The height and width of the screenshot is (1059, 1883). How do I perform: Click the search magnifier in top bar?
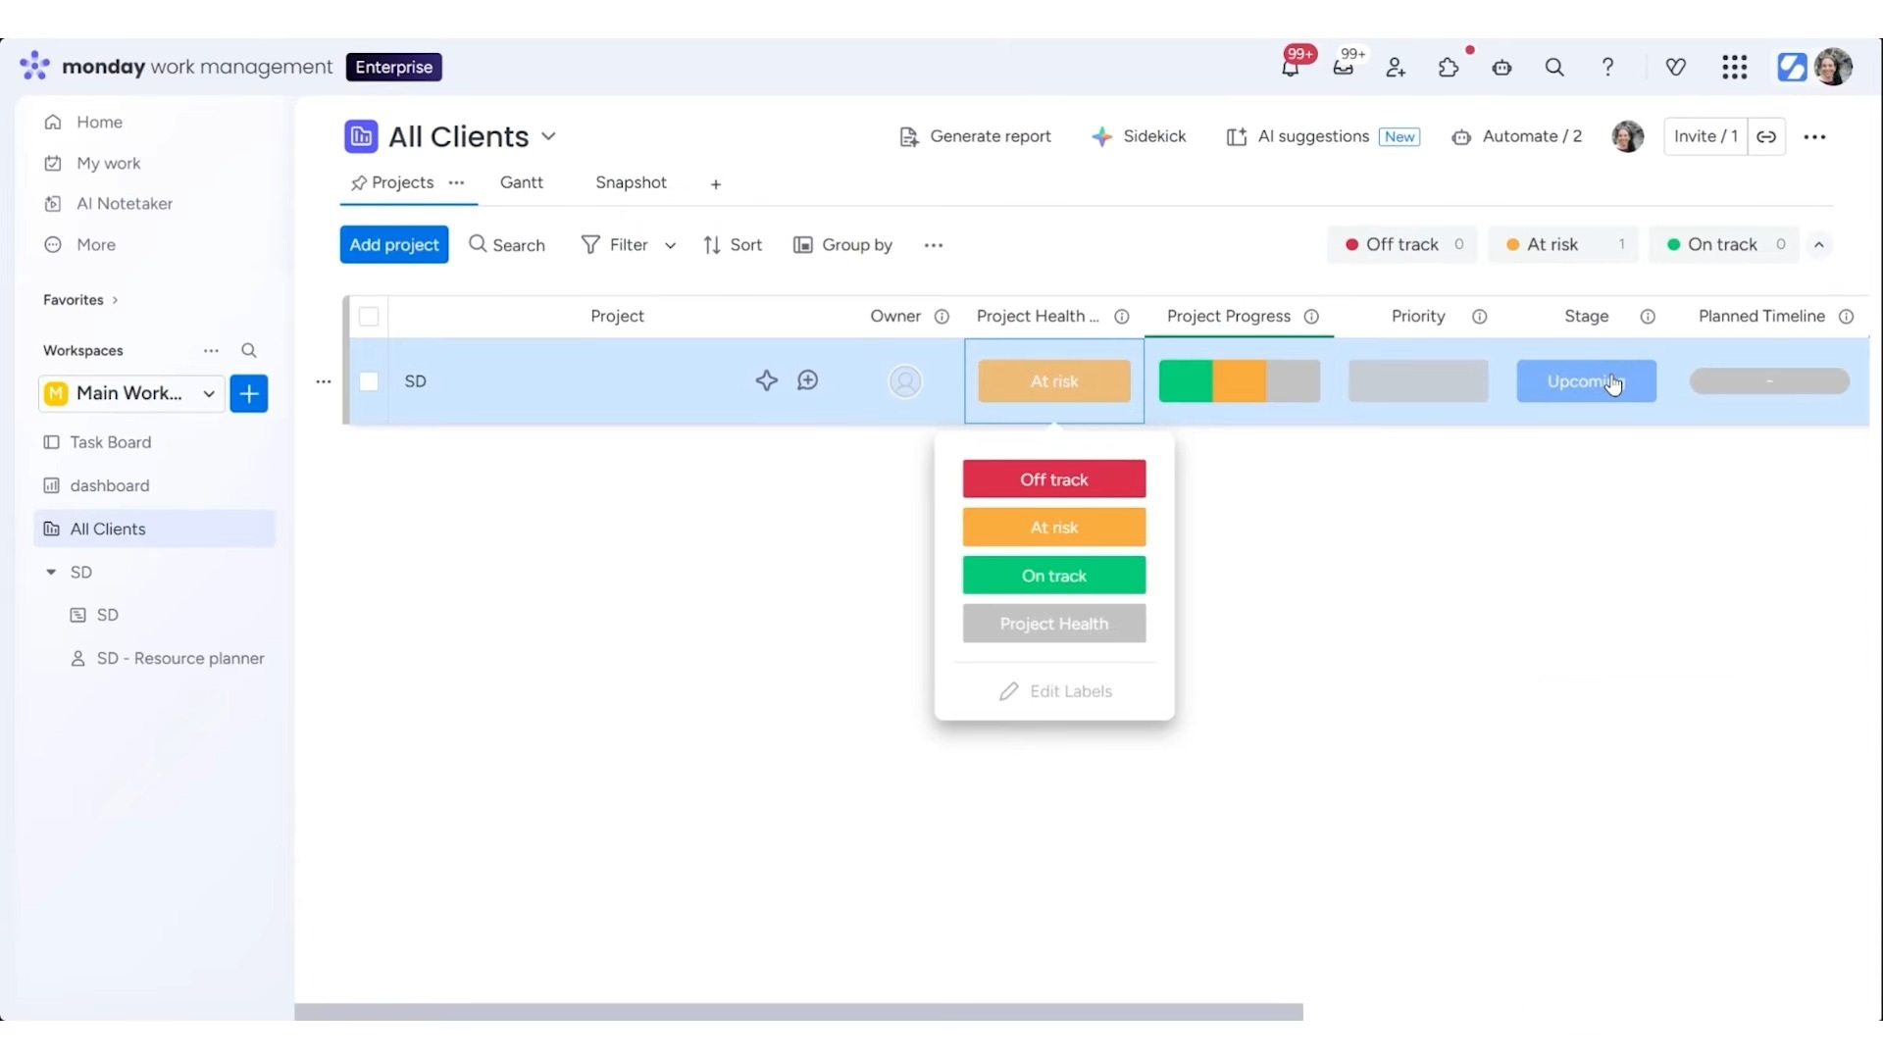pos(1554,68)
